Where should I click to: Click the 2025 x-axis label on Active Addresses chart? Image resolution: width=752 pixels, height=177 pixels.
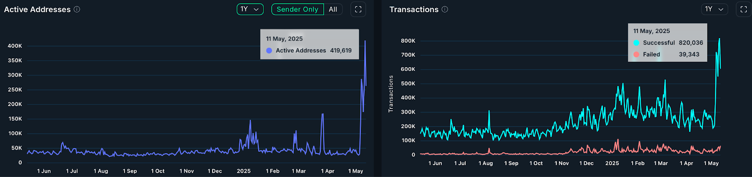tap(243, 171)
